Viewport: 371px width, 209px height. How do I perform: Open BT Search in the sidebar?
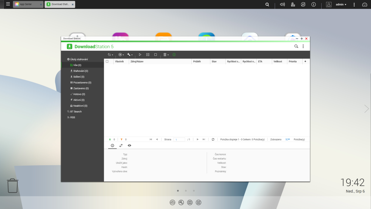coord(82,111)
